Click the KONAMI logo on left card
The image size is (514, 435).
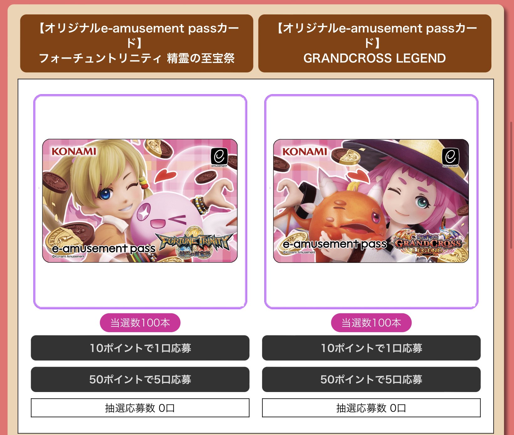tap(74, 151)
